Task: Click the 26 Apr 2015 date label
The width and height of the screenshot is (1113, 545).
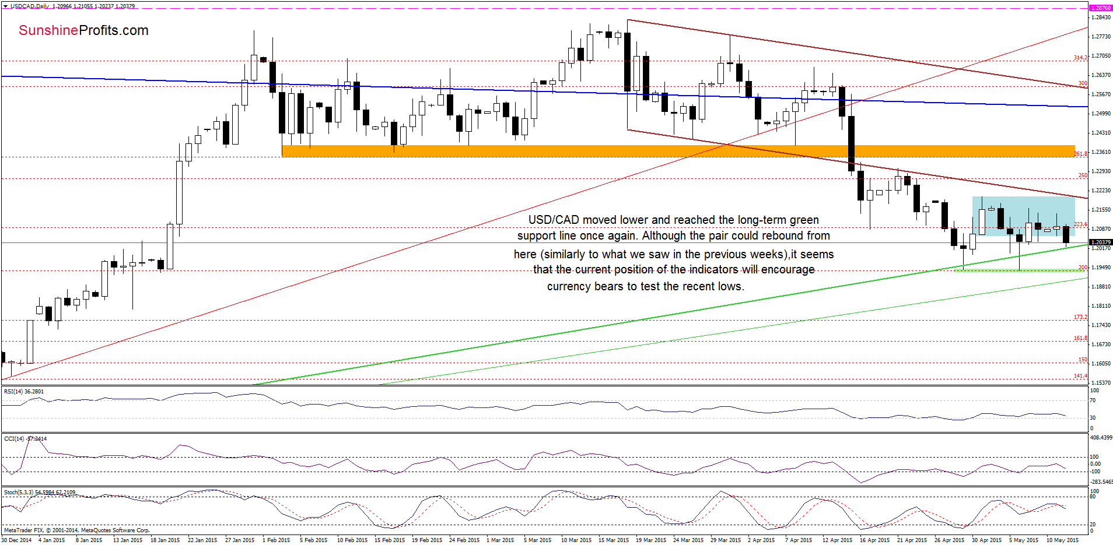Action: click(x=950, y=540)
